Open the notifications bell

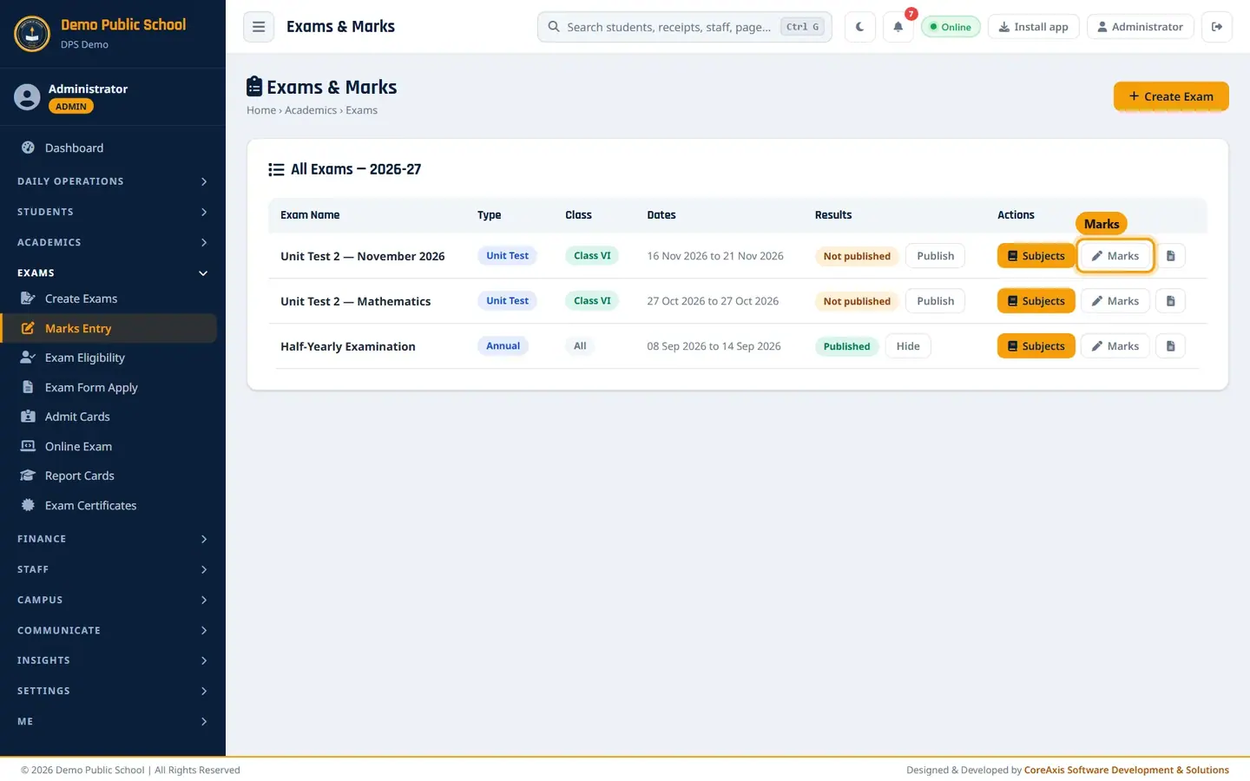tap(898, 27)
